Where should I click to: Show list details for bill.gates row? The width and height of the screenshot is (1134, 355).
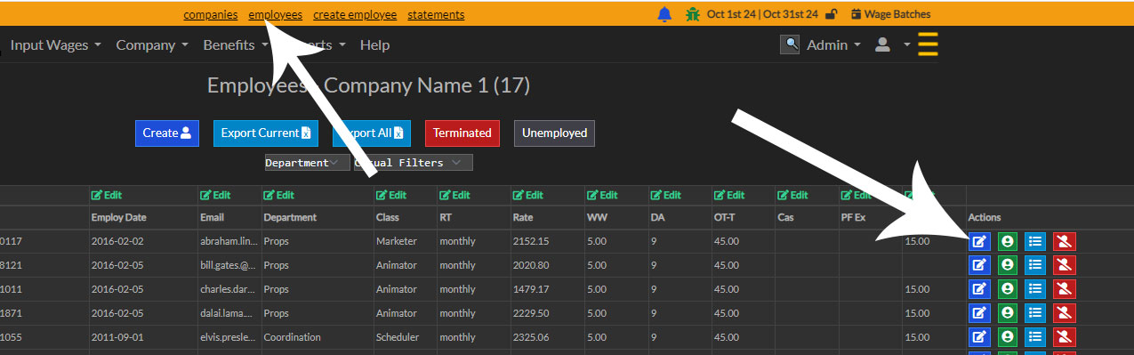[x=1035, y=265]
